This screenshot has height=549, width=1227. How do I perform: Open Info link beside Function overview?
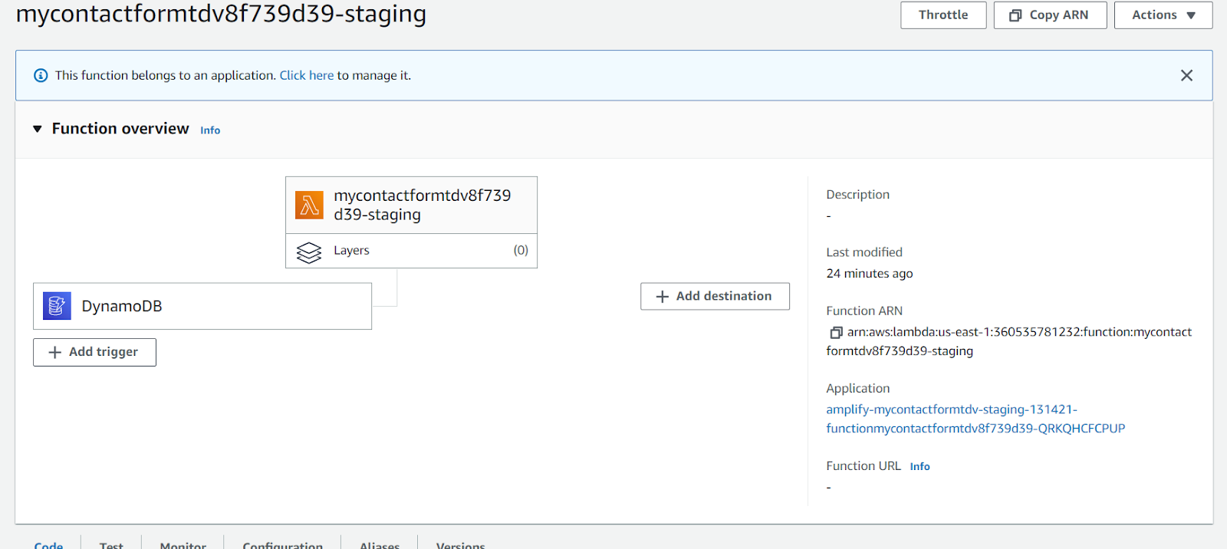[210, 130]
